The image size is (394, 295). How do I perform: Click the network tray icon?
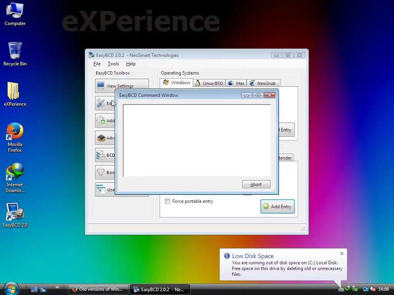coord(366,289)
